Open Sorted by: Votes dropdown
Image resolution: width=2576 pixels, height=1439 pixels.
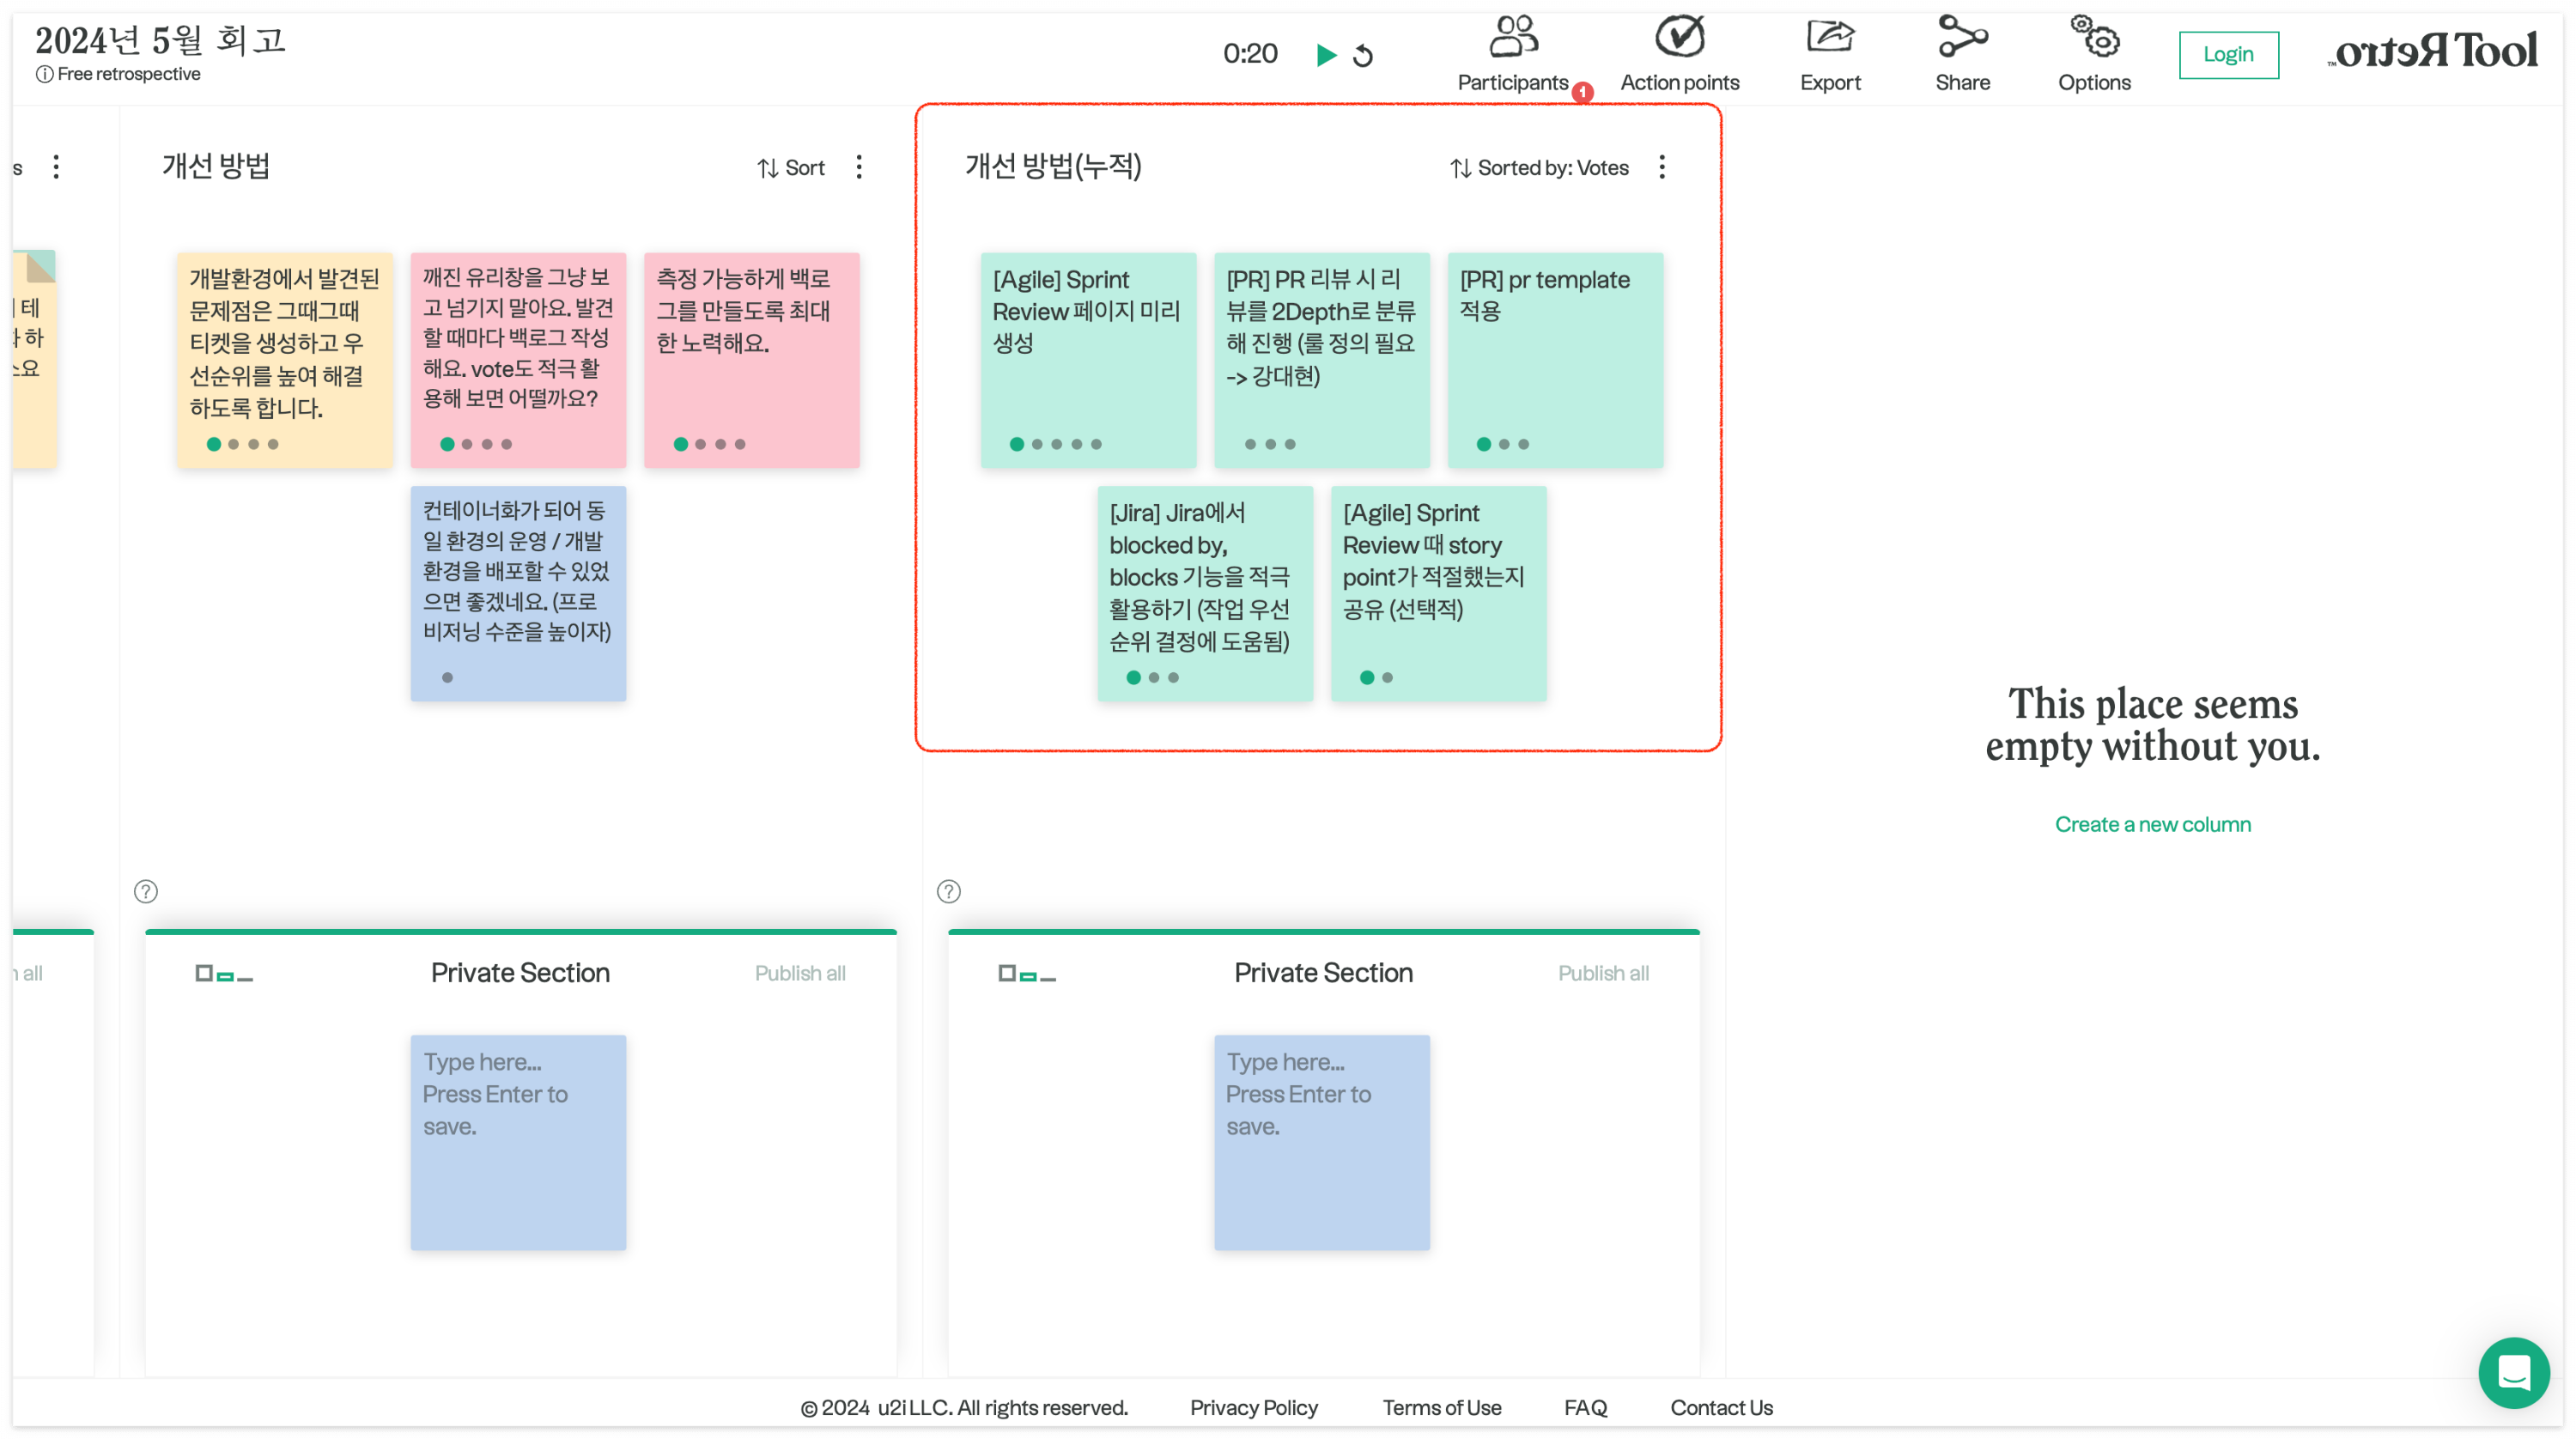click(1540, 168)
